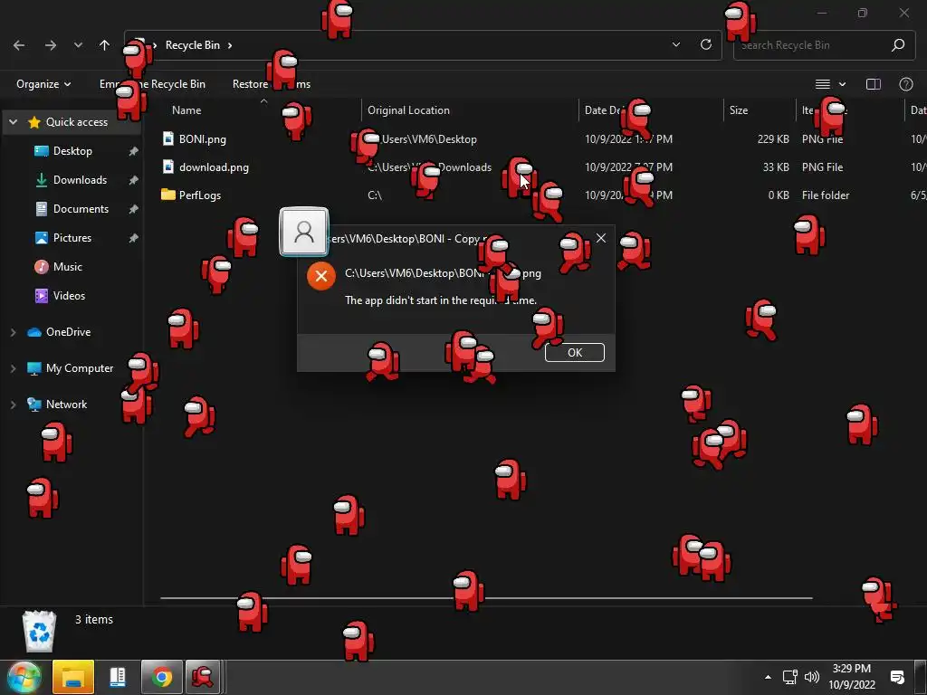Select OneDrive in the sidebar

[x=68, y=332]
